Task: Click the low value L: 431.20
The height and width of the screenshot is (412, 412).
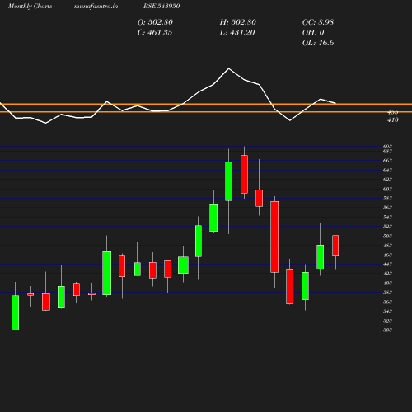Action: tap(237, 33)
